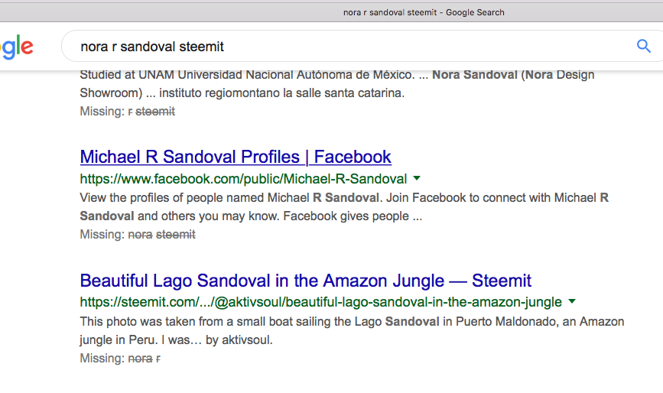Open Michael R Sandoval Profiles Facebook result
Screen dimensions: 663x393
[236, 158]
